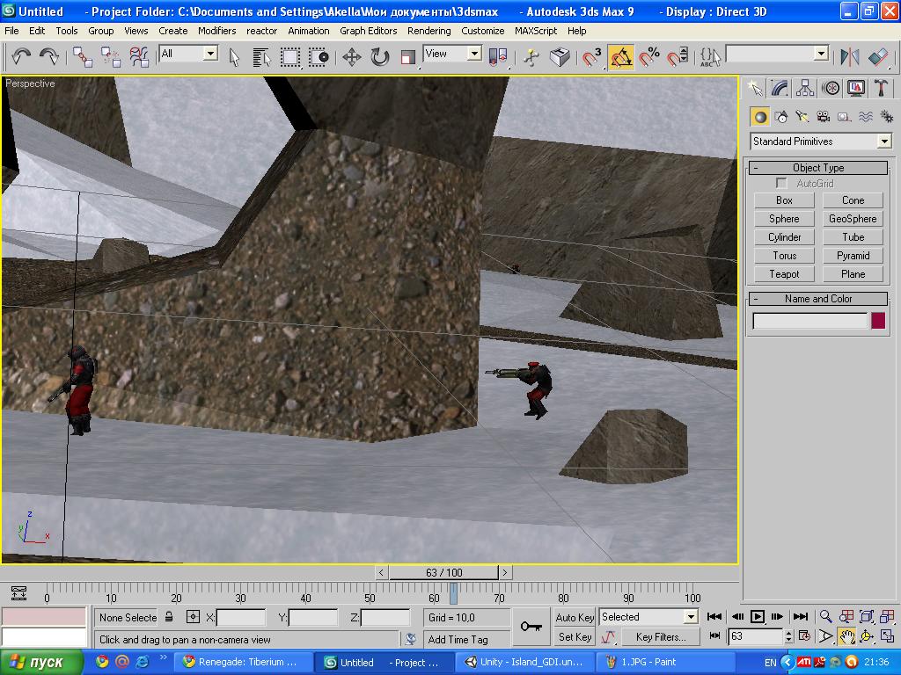Screen dimensions: 901x675
Task: Collapse the Name and Color rollout
Action: [818, 299]
